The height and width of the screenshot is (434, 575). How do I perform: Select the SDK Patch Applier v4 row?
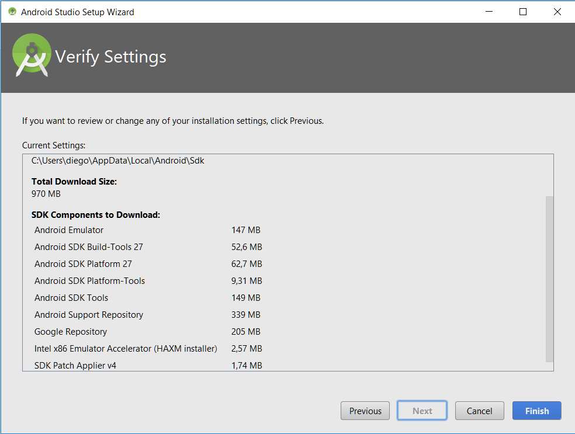148,365
